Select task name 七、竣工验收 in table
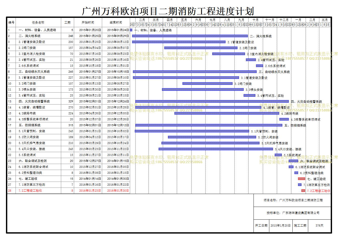The image size is (338, 239). (28, 179)
